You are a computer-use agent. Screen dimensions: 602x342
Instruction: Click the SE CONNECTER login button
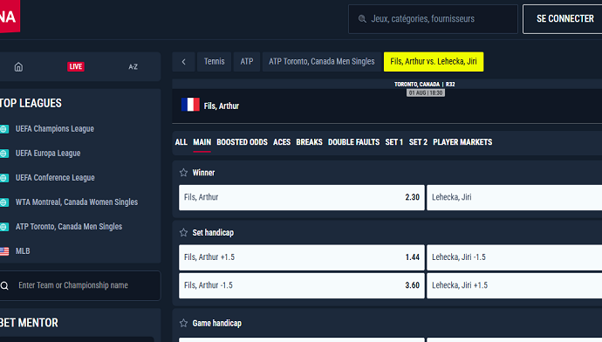(x=563, y=19)
